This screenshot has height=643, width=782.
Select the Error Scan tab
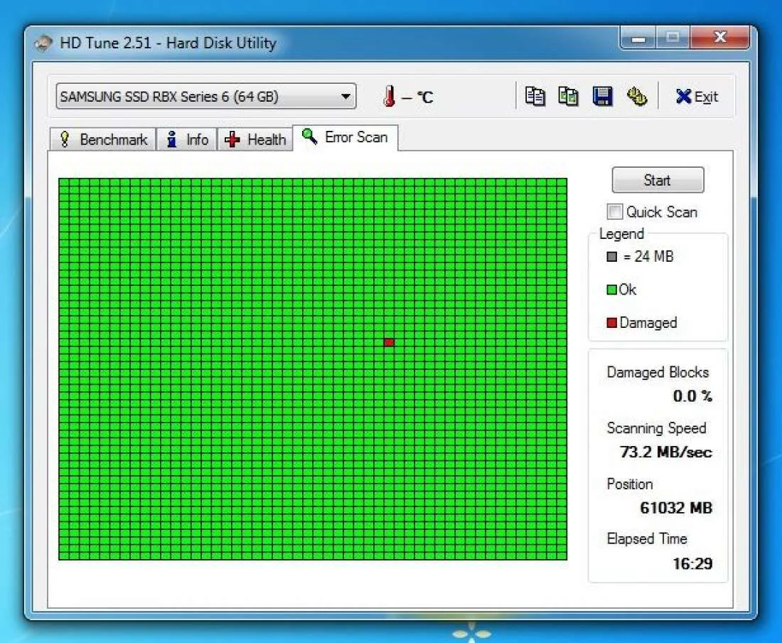coord(345,137)
